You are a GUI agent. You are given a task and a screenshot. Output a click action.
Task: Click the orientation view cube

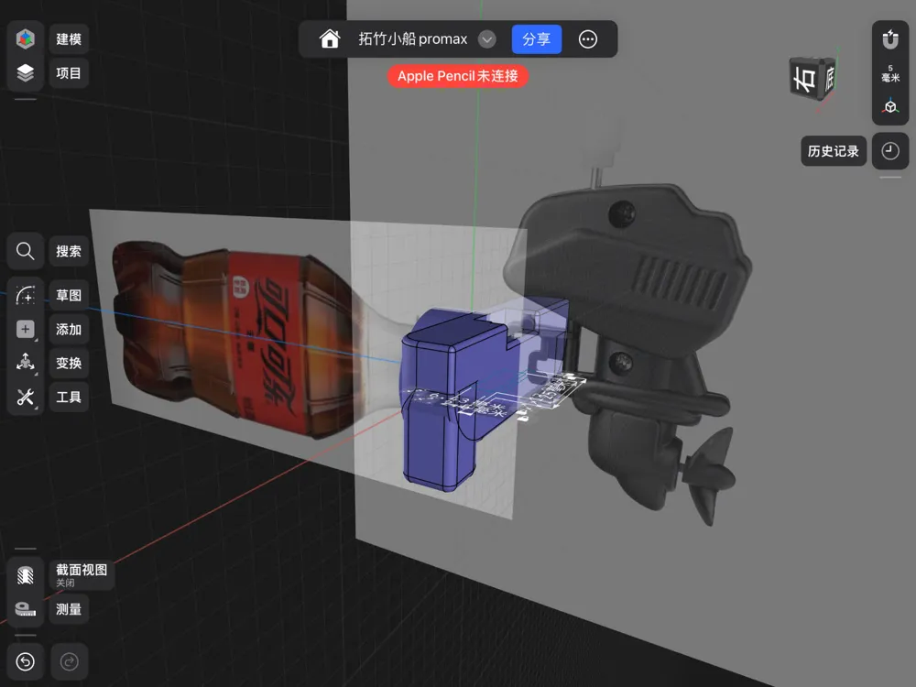pos(813,77)
